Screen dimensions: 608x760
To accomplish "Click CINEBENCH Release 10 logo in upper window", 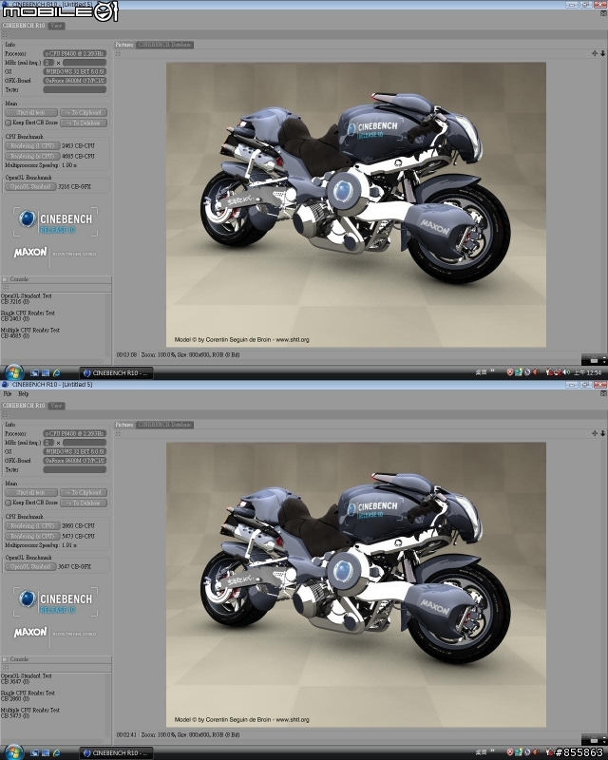I will (x=55, y=222).
